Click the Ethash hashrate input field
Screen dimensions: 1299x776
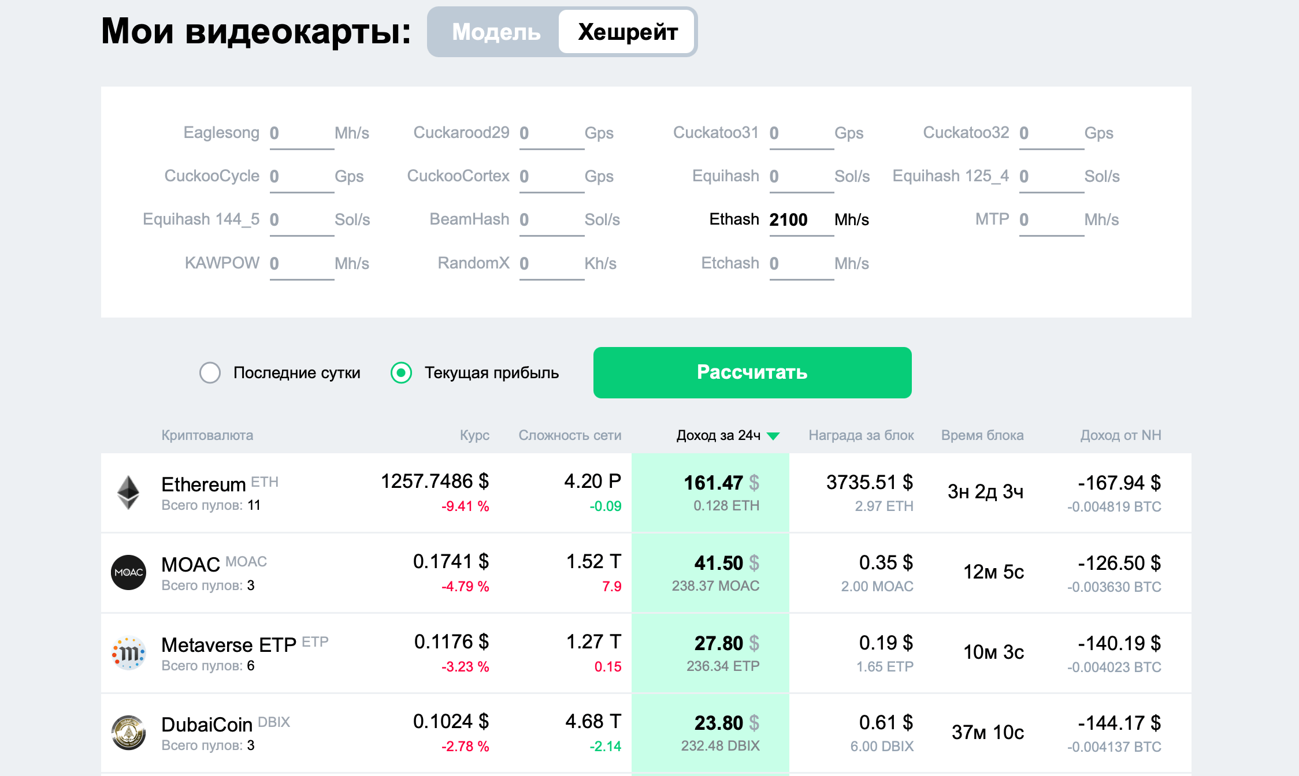(x=801, y=220)
